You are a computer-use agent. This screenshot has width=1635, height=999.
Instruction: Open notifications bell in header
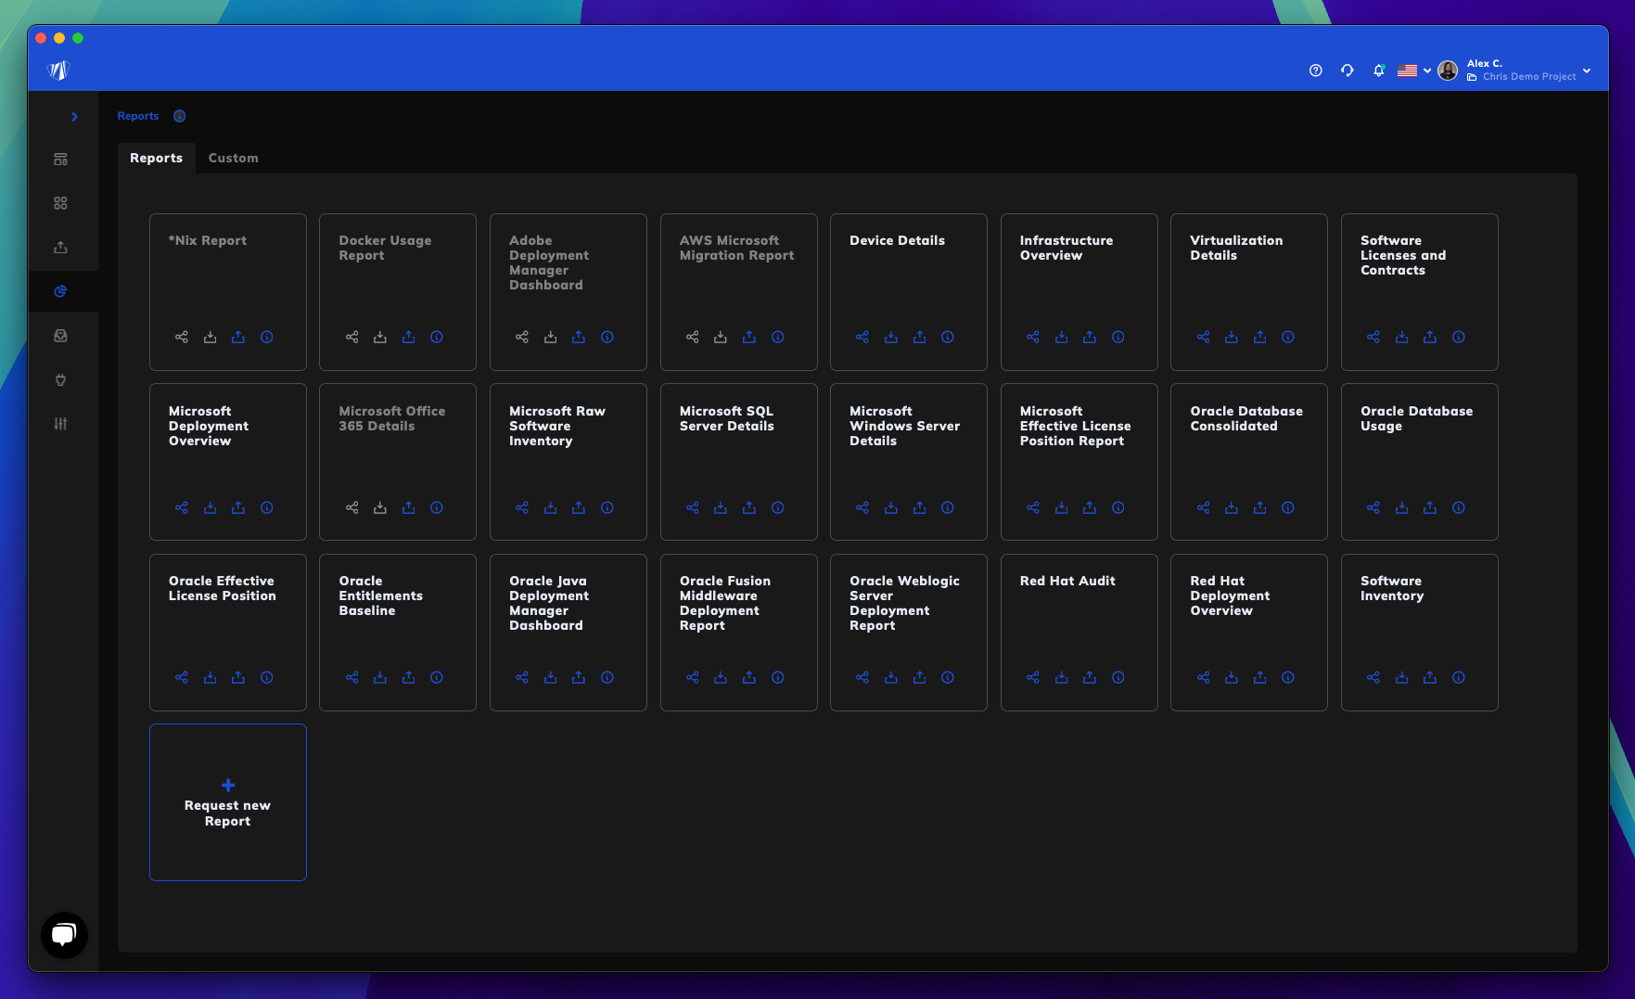pos(1378,70)
